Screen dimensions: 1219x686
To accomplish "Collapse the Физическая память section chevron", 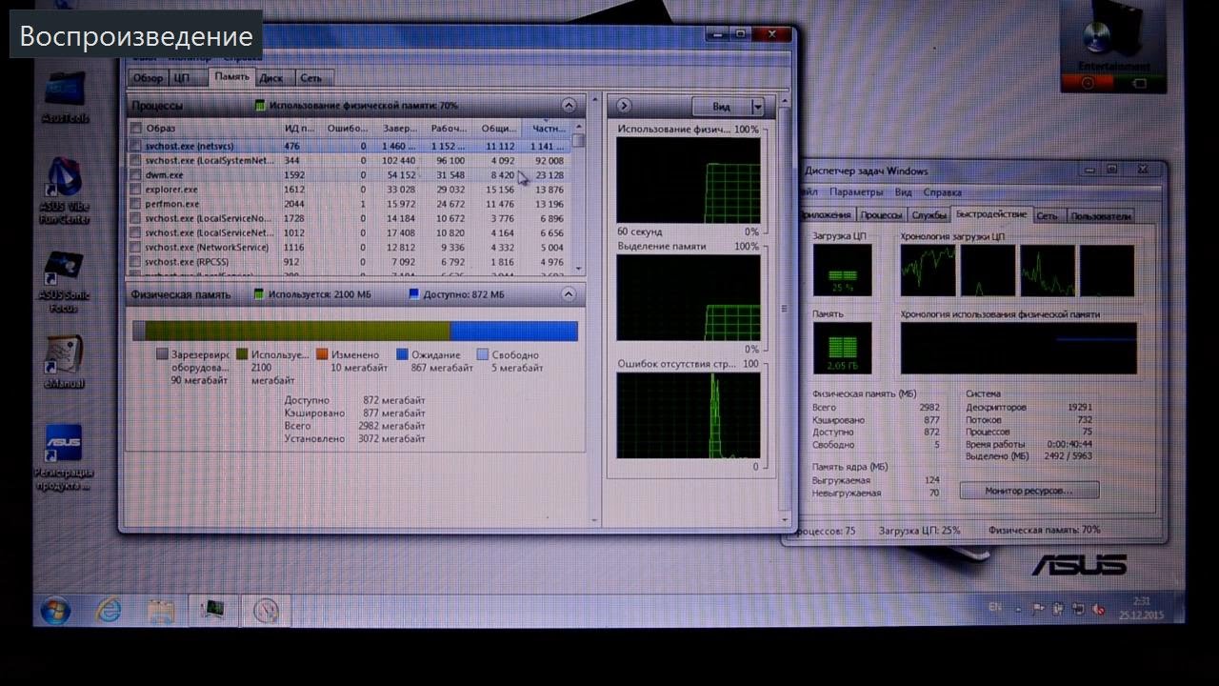I will pos(569,293).
